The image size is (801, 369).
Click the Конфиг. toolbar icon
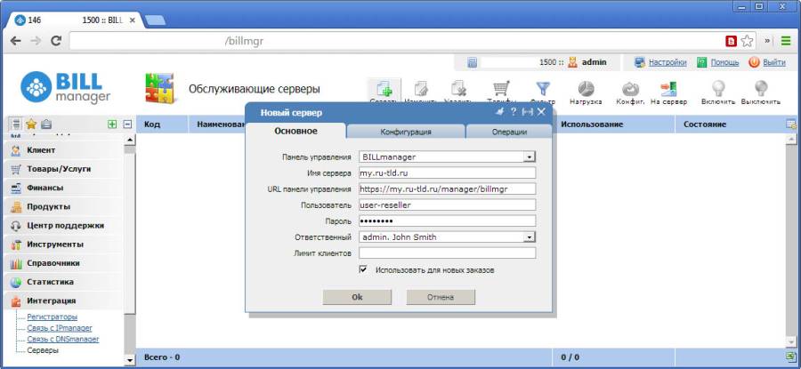coord(630,88)
